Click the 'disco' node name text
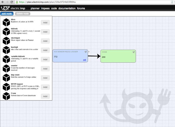175x127 pixels. (x=13, y=19)
